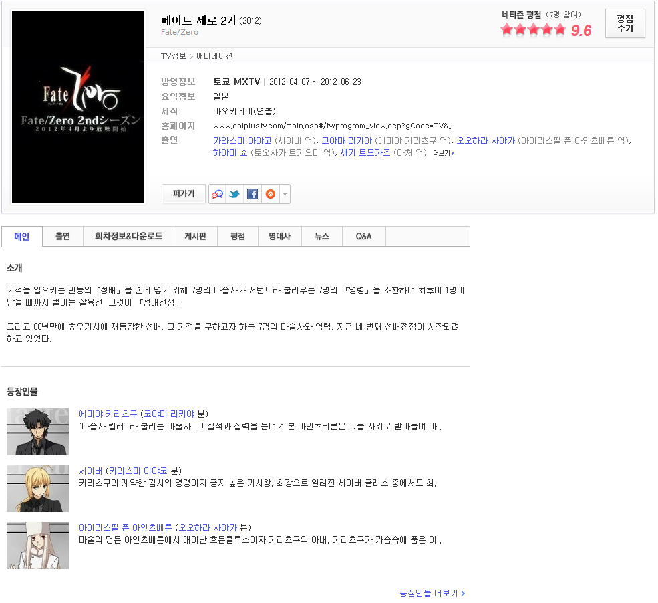The width and height of the screenshot is (658, 603).
Task: Switch to the 뉴스 tab
Action: (322, 237)
